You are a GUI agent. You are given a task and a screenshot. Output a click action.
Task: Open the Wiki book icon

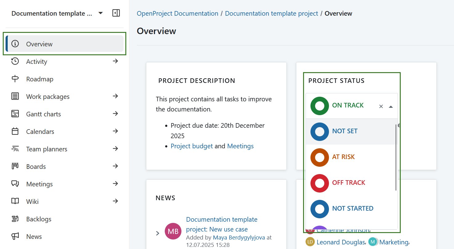(x=15, y=201)
